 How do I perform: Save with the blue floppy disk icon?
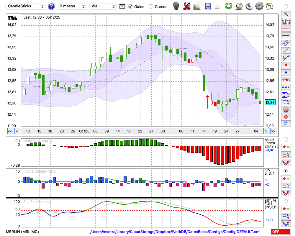tap(208, 6)
